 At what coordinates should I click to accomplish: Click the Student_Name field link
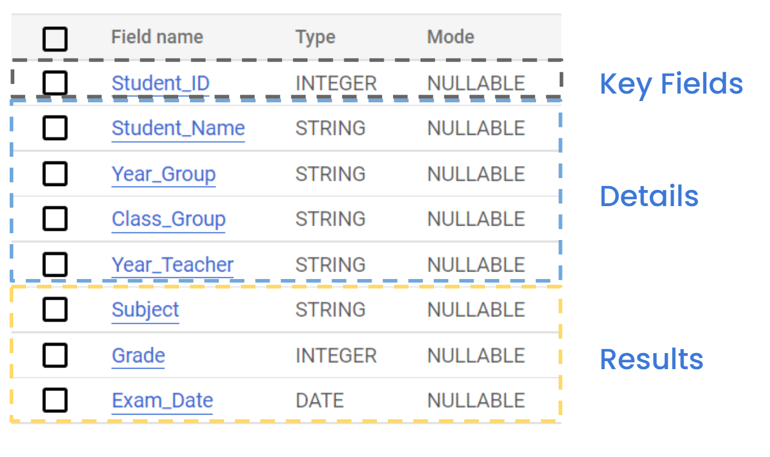click(x=178, y=128)
